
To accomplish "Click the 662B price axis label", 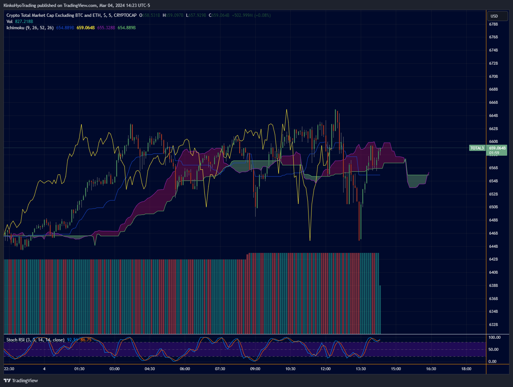I will 493,129.
